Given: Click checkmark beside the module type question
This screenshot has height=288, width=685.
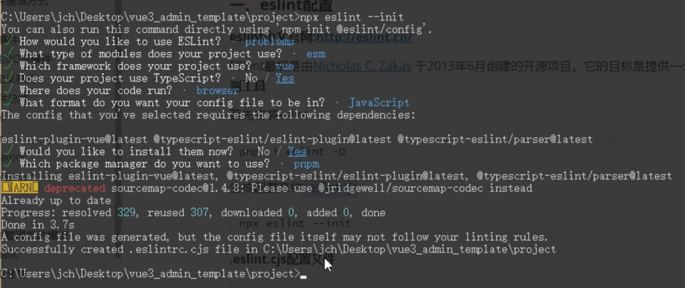Looking at the screenshot, I should tap(8, 54).
